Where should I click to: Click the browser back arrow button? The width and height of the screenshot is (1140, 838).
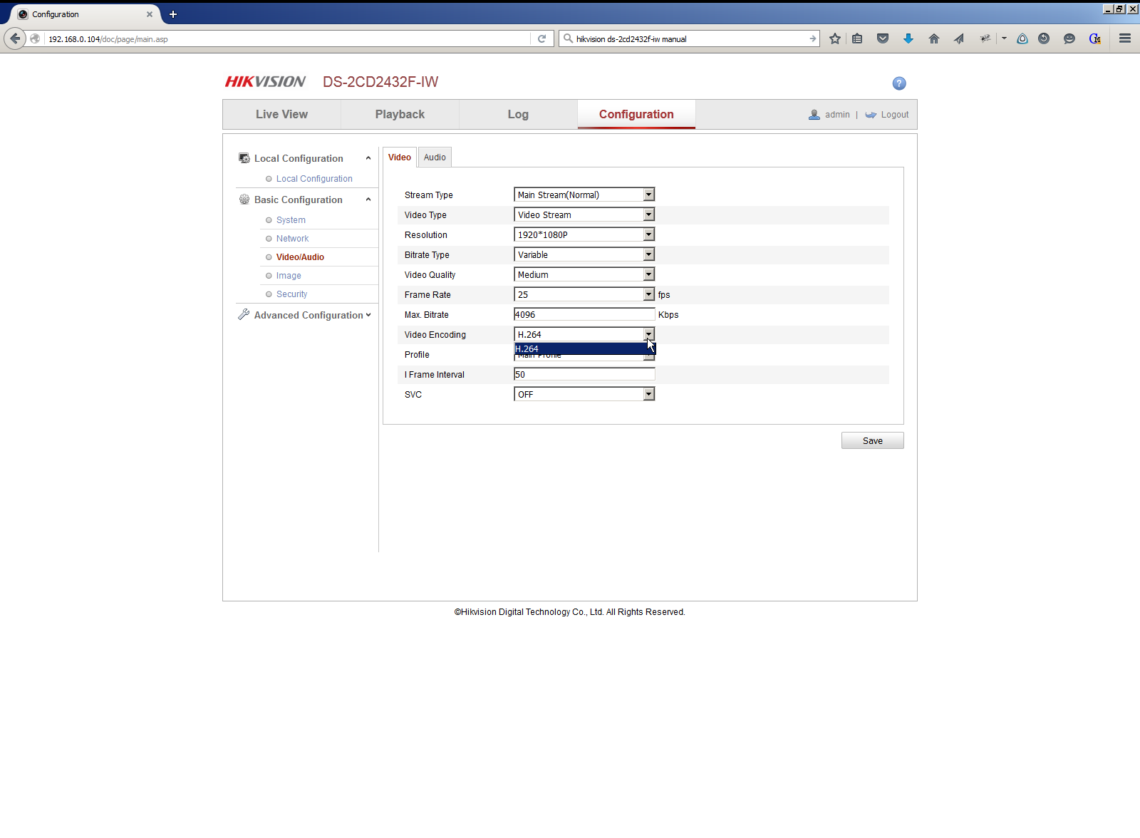[x=15, y=38]
